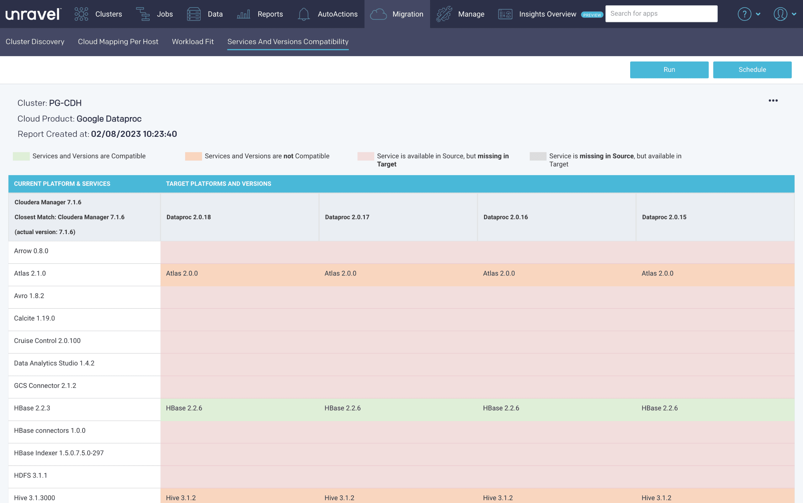
Task: Open the Insights Overview icon
Action: 505,14
